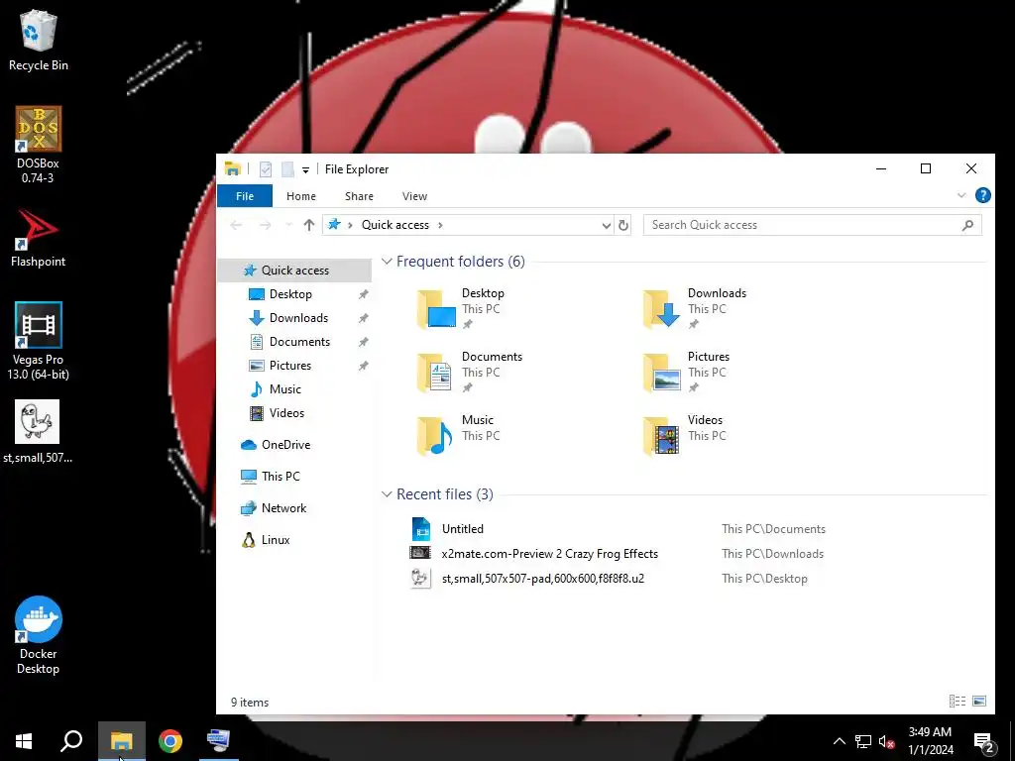1015x761 pixels.
Task: Collapse the Recent files group
Action: [387, 494]
